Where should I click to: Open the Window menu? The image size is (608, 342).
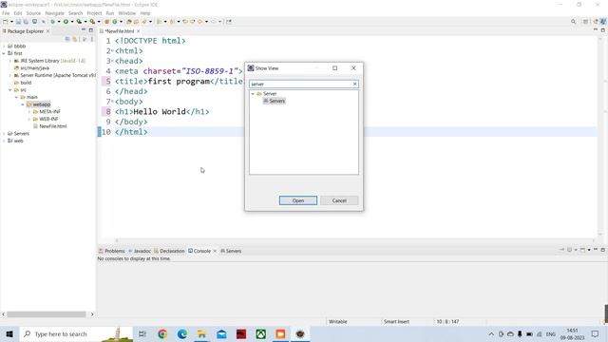tap(126, 13)
